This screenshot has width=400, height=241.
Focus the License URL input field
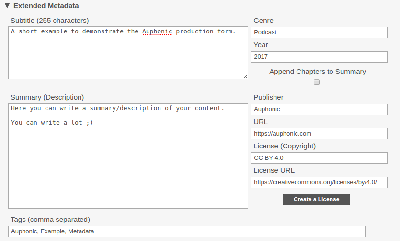tap(319, 182)
